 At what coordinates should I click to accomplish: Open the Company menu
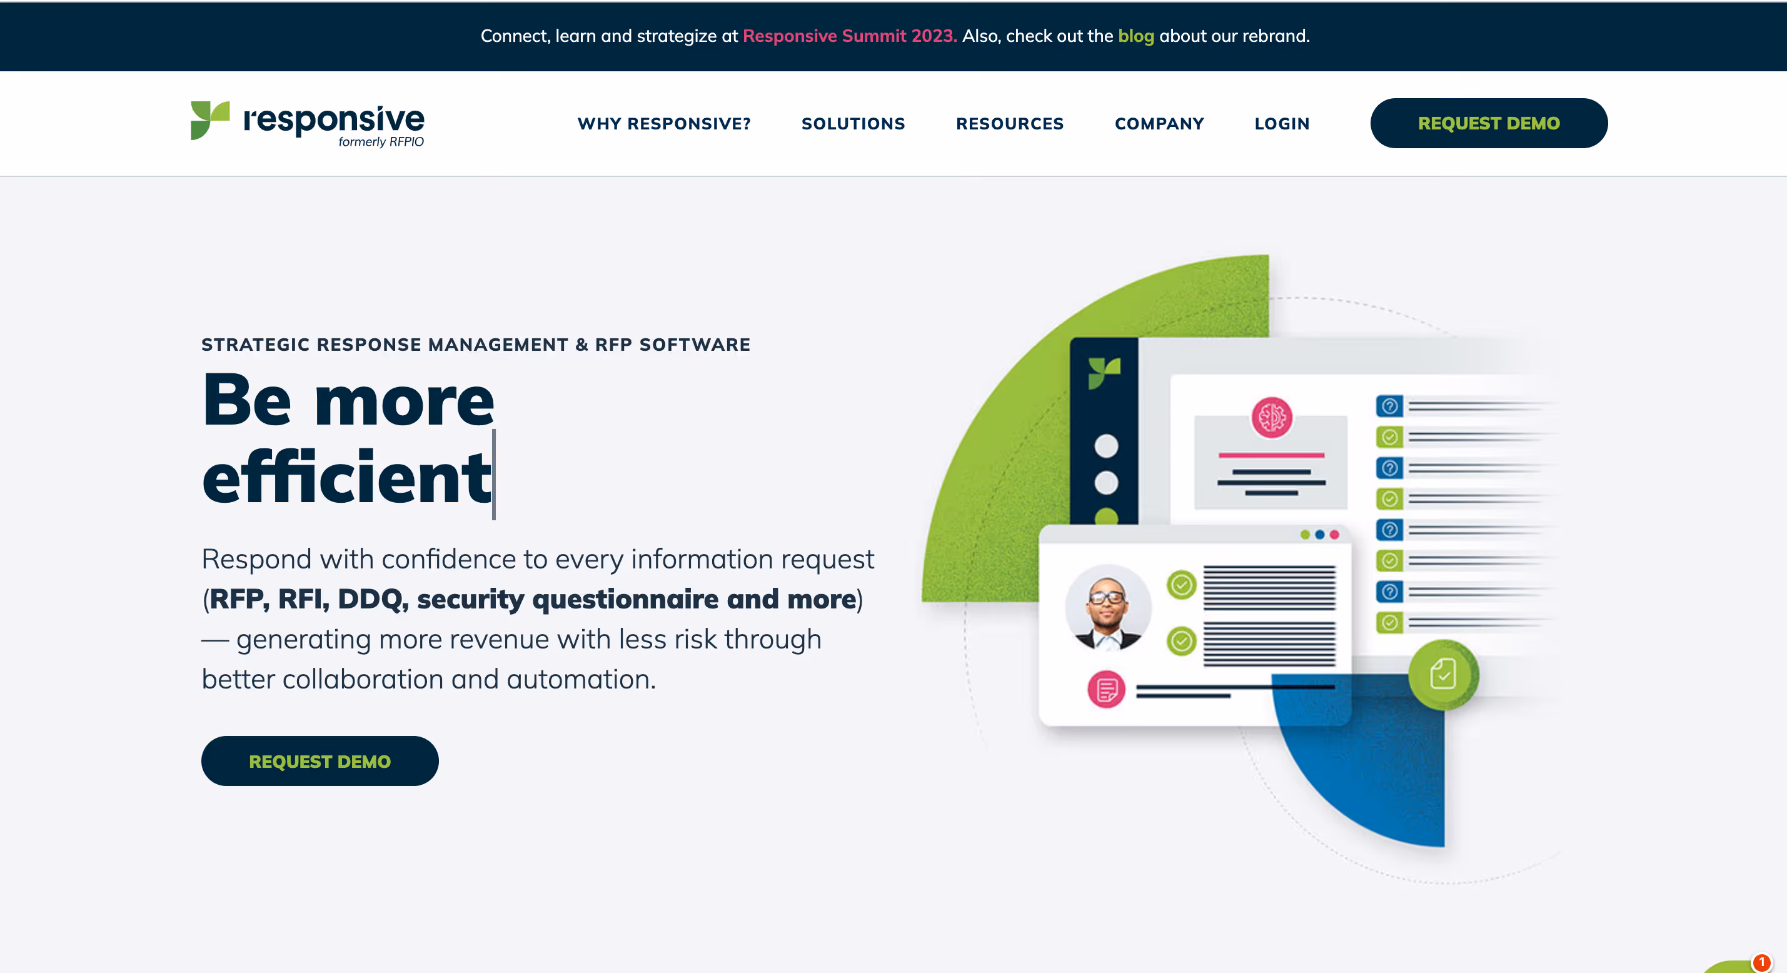click(1159, 124)
